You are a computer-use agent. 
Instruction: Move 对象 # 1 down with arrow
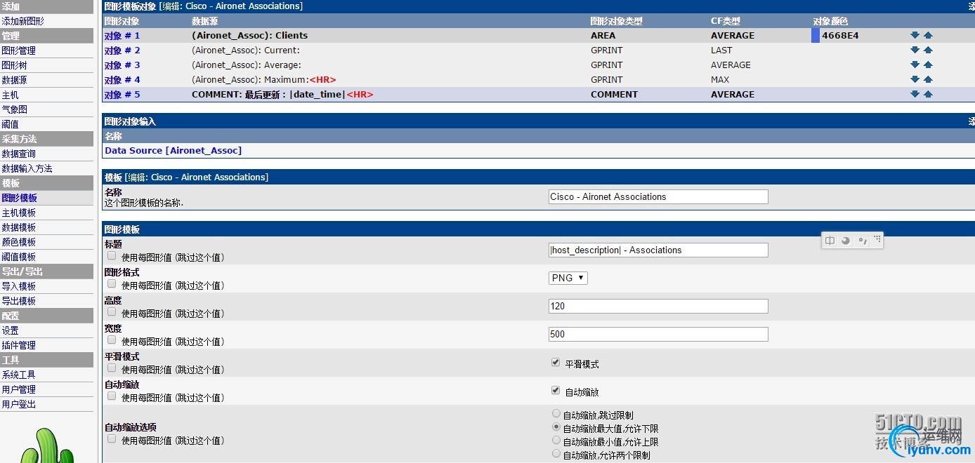915,35
